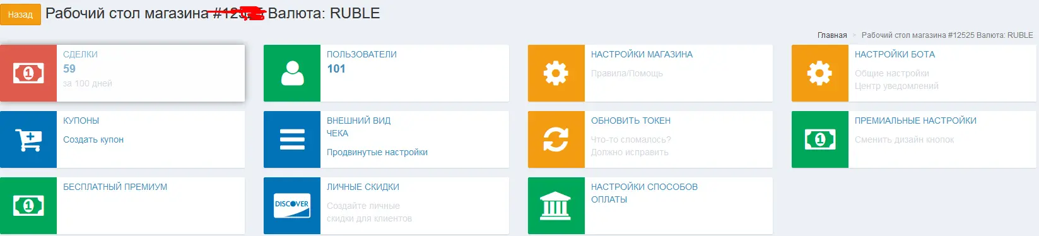Click the 101 users count
The width and height of the screenshot is (1039, 236).
click(x=336, y=69)
